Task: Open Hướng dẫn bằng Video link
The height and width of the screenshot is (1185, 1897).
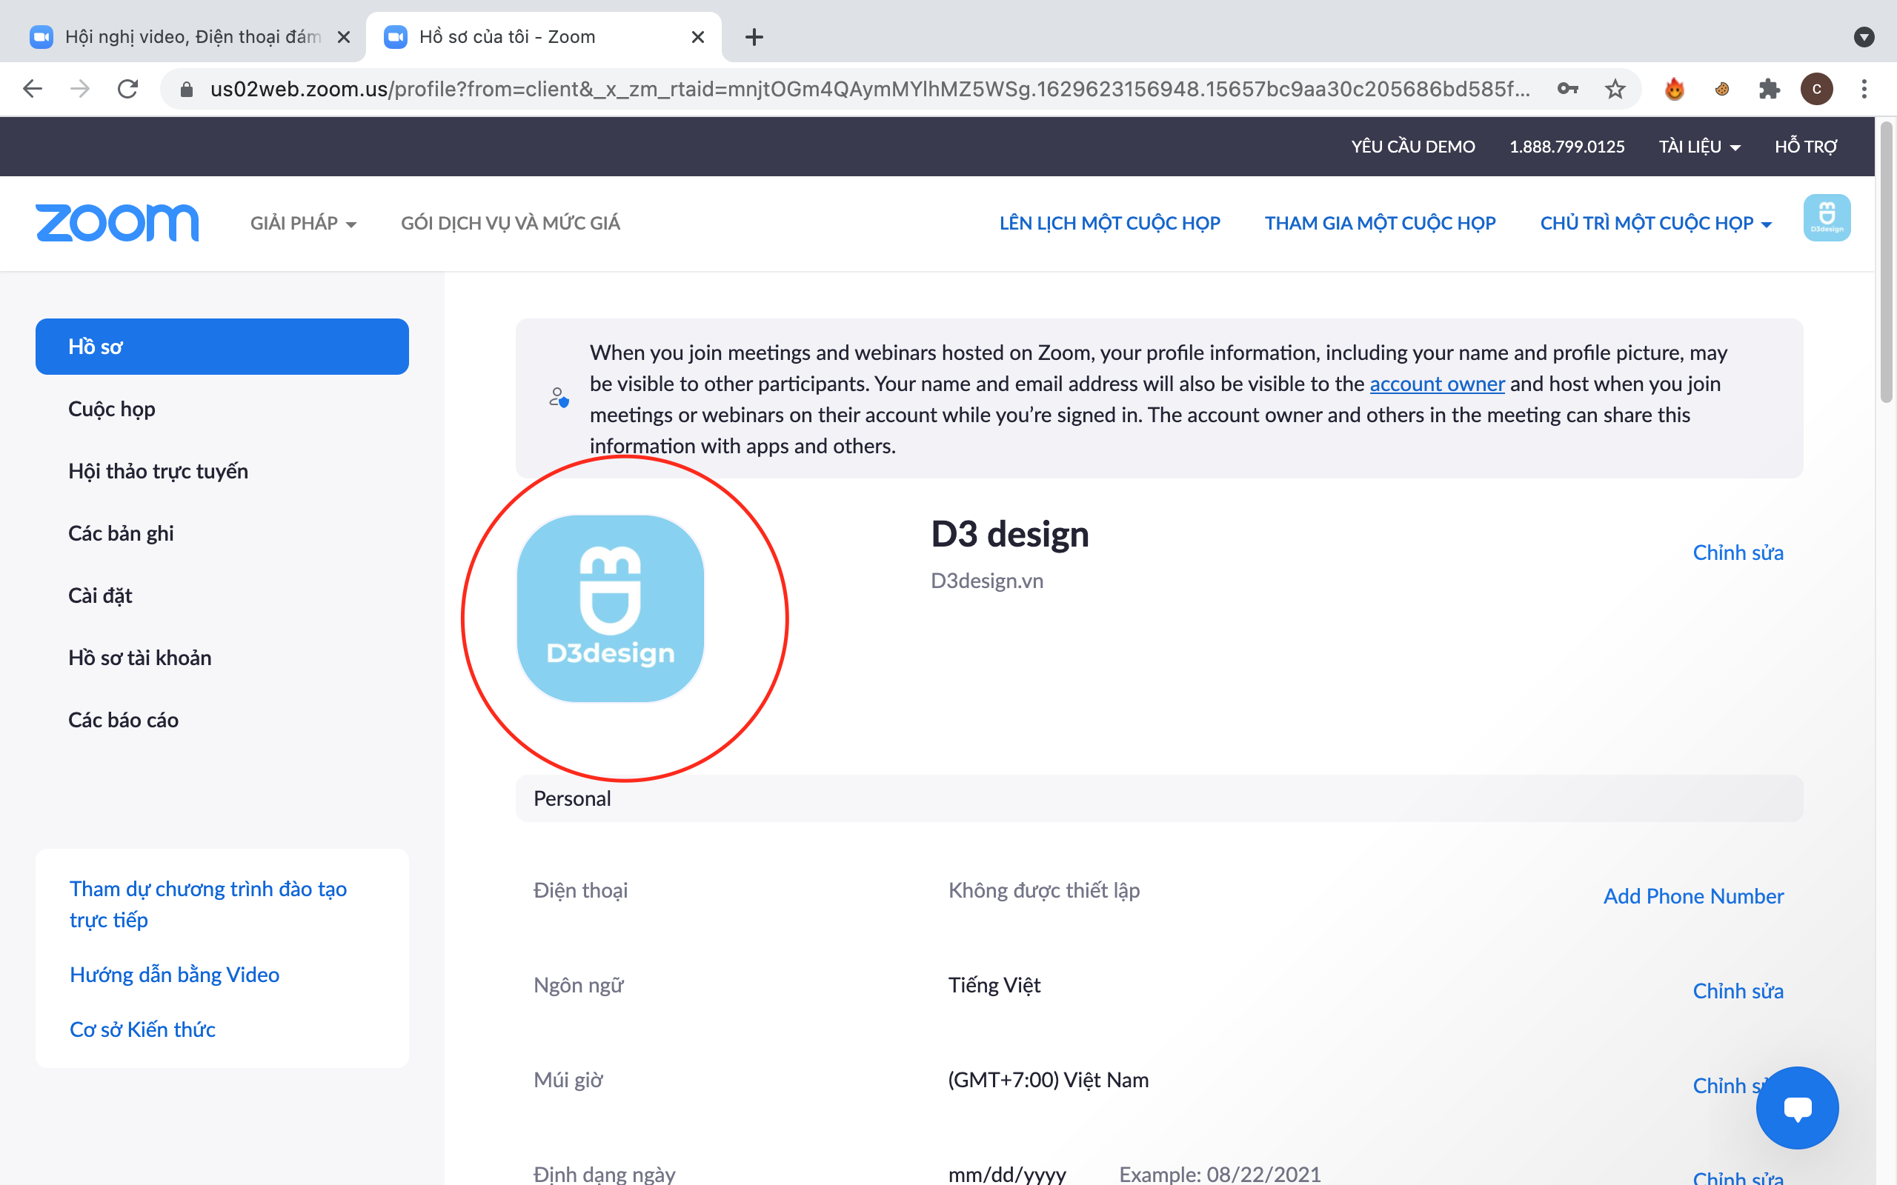Action: click(x=174, y=974)
